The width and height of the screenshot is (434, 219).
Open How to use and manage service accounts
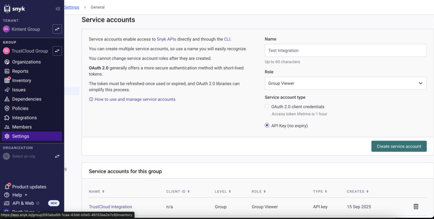[x=135, y=99]
